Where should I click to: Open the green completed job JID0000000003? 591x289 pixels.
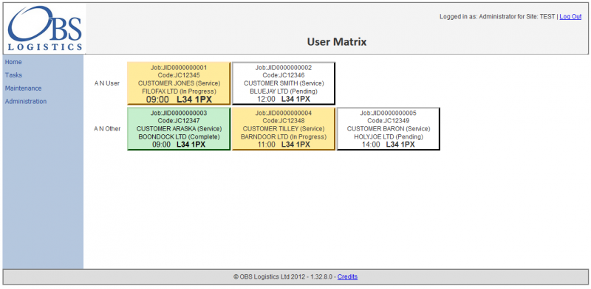(179, 129)
